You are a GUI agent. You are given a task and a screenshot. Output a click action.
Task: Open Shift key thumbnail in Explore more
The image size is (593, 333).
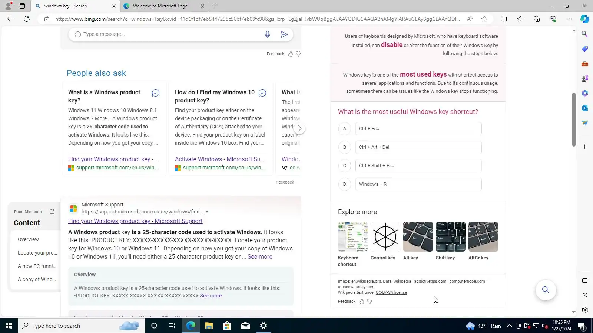(451, 237)
